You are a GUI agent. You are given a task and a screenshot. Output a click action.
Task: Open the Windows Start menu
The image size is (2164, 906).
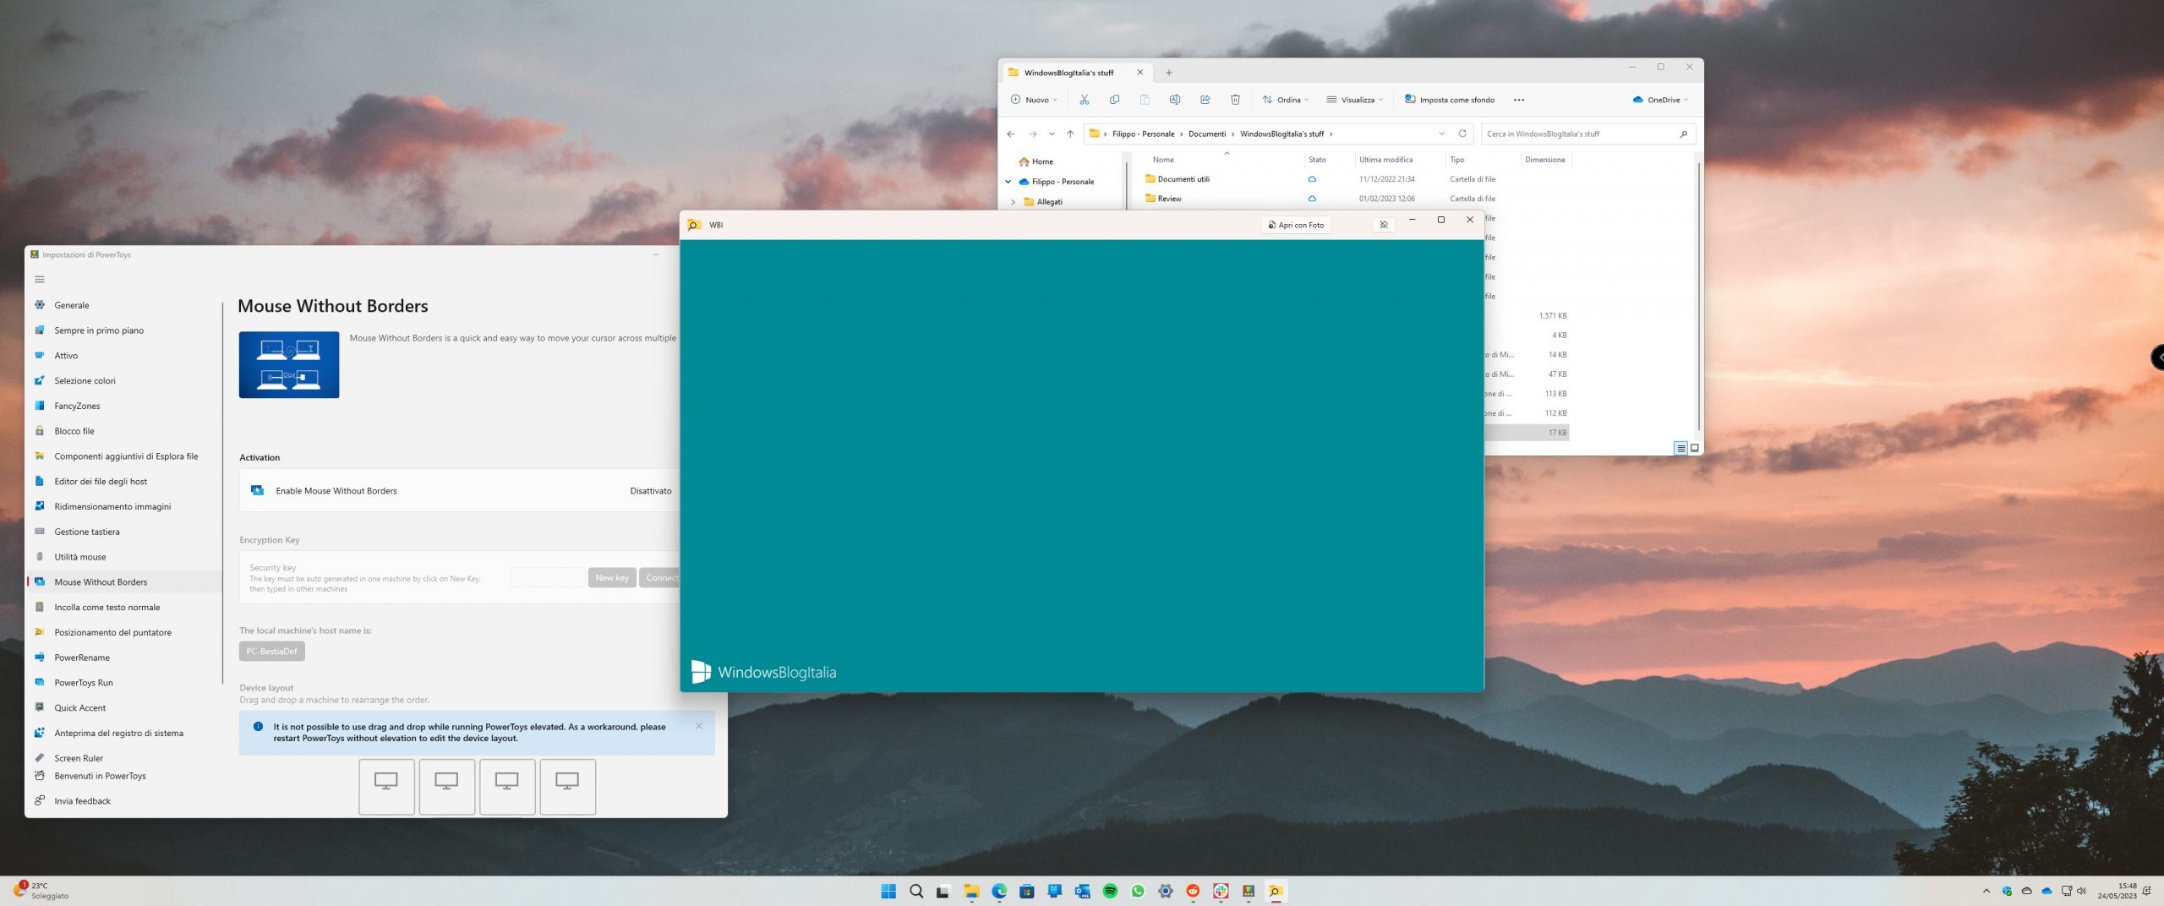[x=888, y=891]
